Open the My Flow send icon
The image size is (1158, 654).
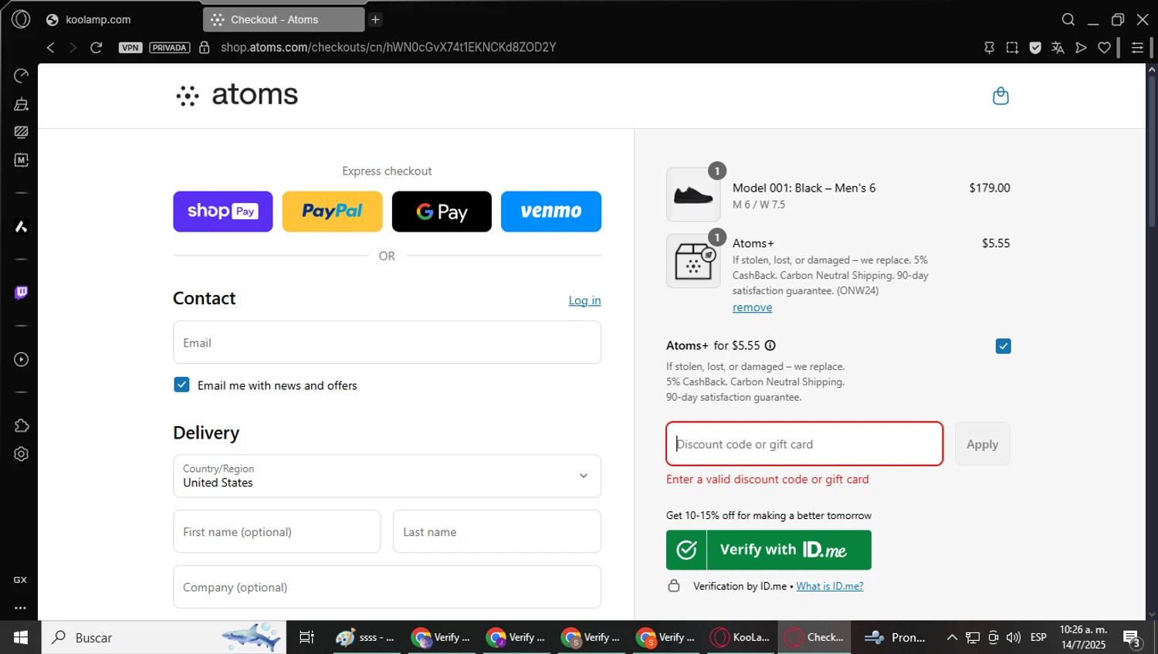tap(1081, 48)
